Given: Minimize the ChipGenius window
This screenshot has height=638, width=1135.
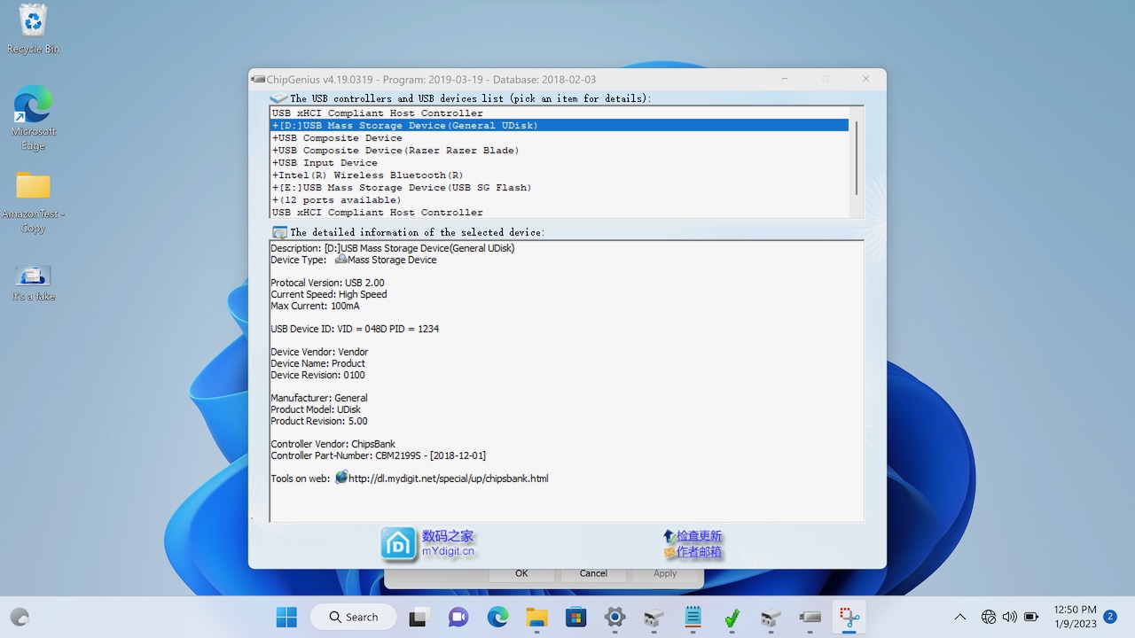Looking at the screenshot, I should (786, 79).
